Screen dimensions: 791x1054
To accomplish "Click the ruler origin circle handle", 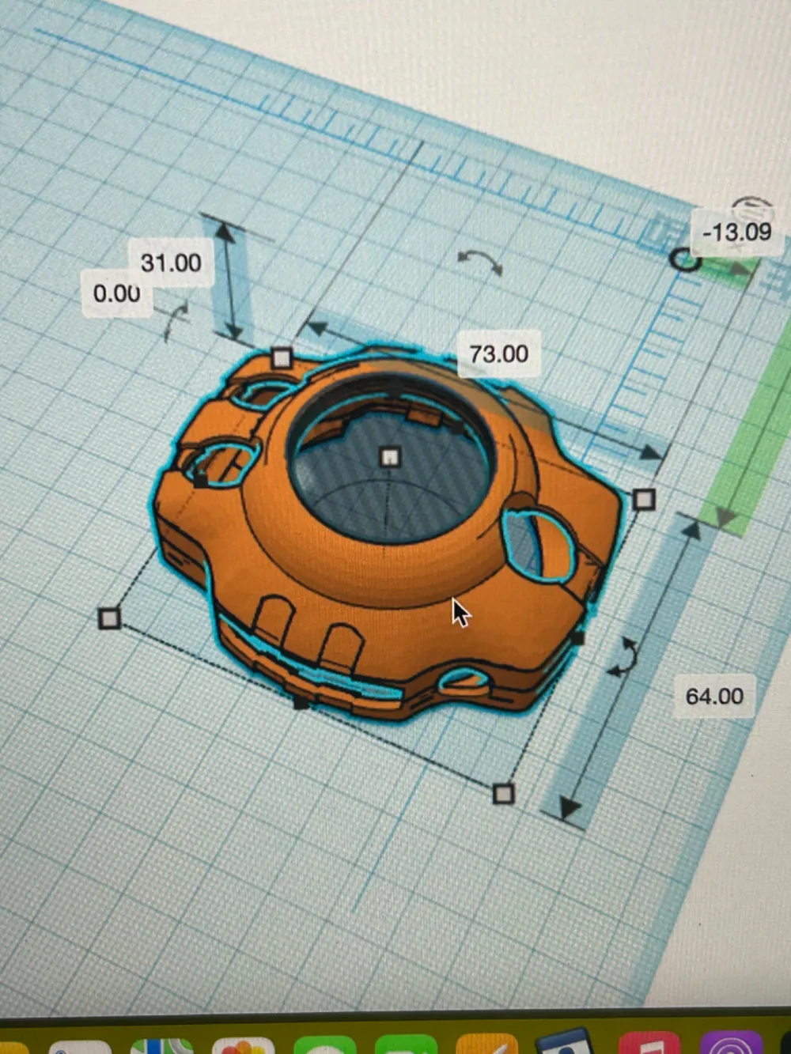I will click(684, 259).
